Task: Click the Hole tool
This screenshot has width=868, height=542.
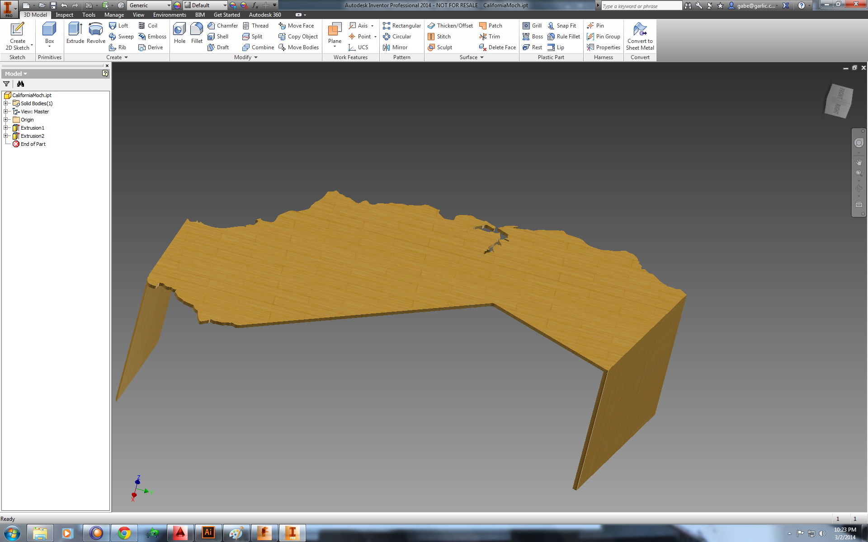Action: tap(179, 33)
